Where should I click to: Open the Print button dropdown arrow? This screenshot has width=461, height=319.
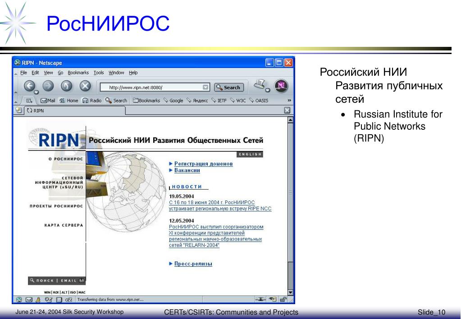pyautogui.click(x=267, y=90)
